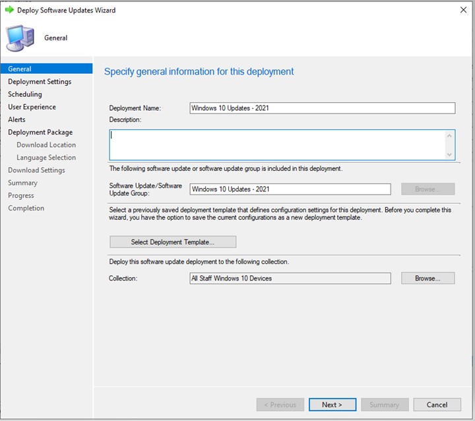Click the 'Deploy this software update deployment' text
This screenshot has width=475, height=421.
coord(199,261)
